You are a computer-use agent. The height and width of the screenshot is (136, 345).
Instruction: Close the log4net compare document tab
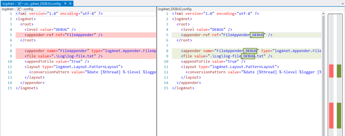pyautogui.click(x=70, y=4)
